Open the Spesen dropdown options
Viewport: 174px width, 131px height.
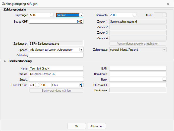coord(81,50)
